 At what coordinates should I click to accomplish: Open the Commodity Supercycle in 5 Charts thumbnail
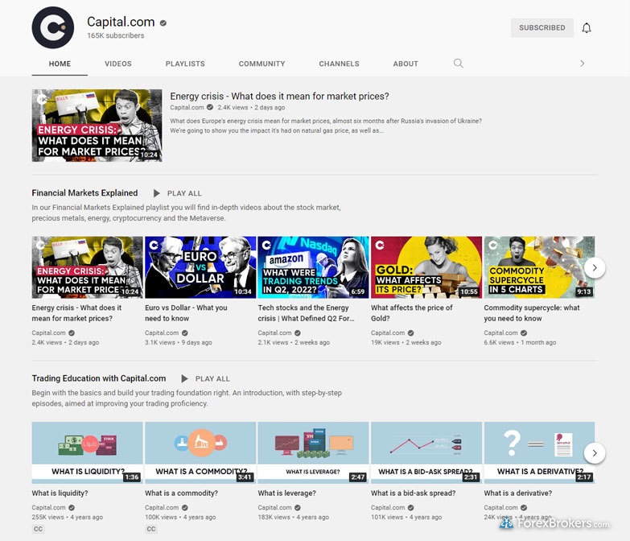[x=539, y=267]
